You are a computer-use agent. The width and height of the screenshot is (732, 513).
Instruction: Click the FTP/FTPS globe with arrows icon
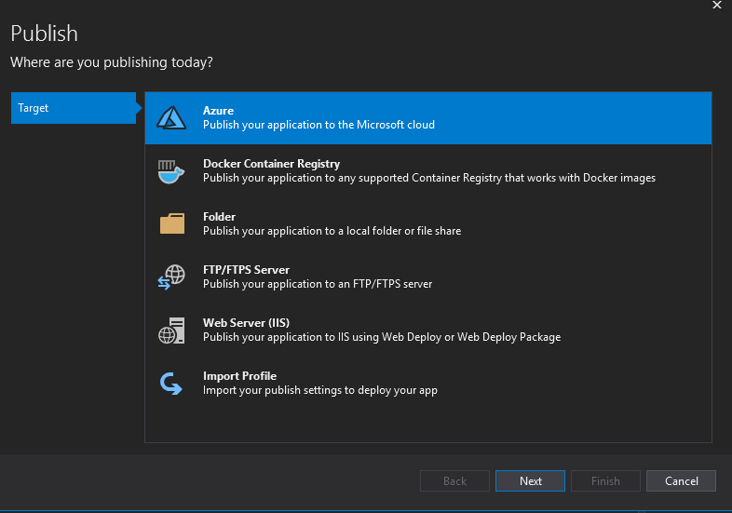click(171, 277)
